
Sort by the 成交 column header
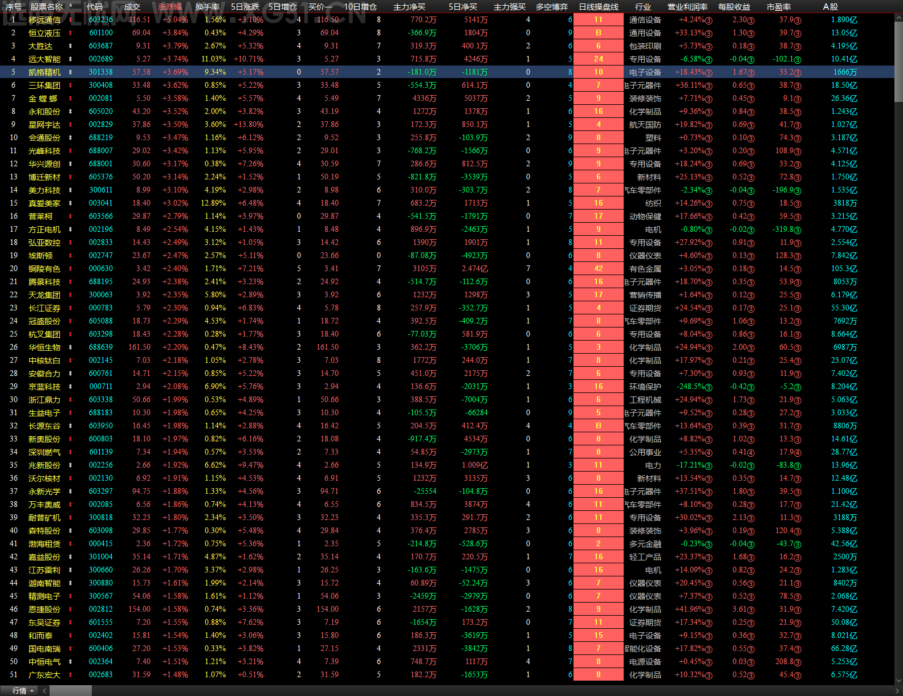point(132,7)
